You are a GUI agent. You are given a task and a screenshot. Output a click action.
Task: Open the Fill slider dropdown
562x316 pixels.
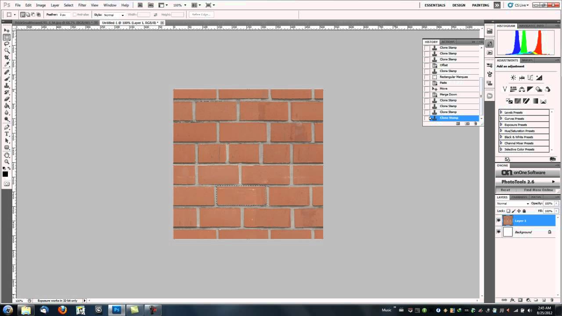tap(555, 211)
